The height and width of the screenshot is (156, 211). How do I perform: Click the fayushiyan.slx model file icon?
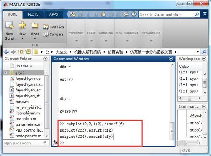12,78
